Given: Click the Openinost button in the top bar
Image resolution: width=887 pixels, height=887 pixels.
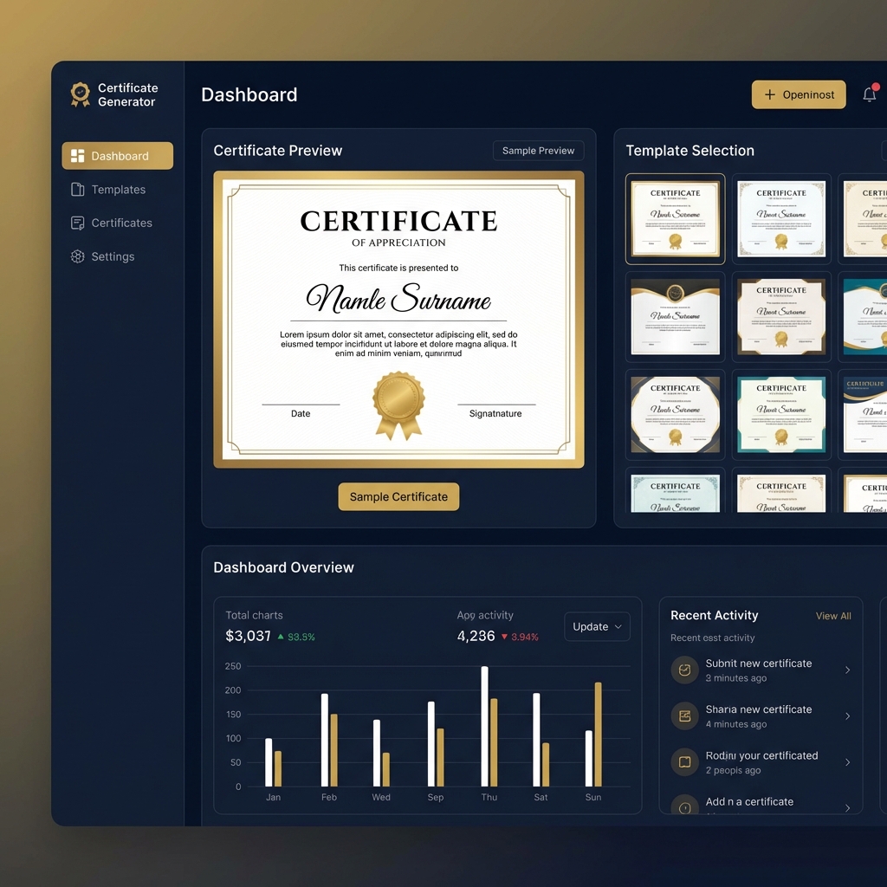Looking at the screenshot, I should click(x=799, y=94).
